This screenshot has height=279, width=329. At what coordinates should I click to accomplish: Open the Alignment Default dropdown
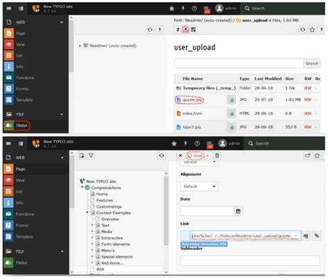click(x=199, y=186)
